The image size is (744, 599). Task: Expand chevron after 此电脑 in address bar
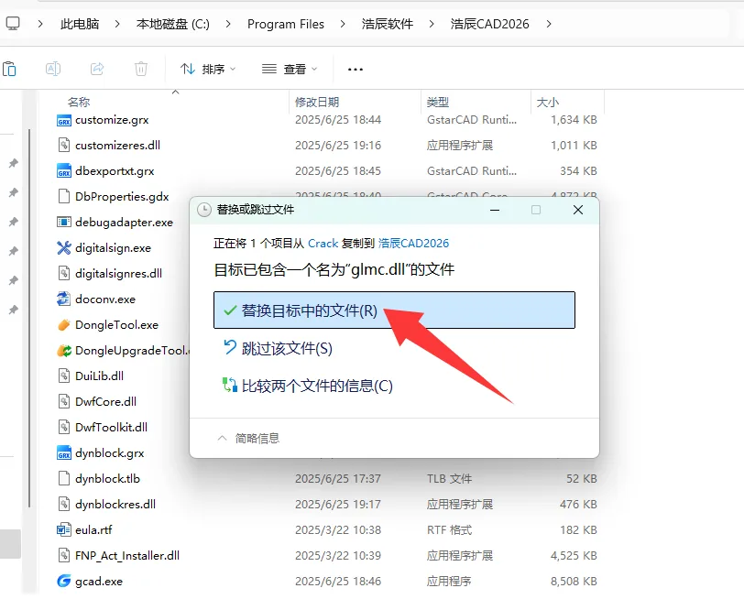pyautogui.click(x=117, y=24)
